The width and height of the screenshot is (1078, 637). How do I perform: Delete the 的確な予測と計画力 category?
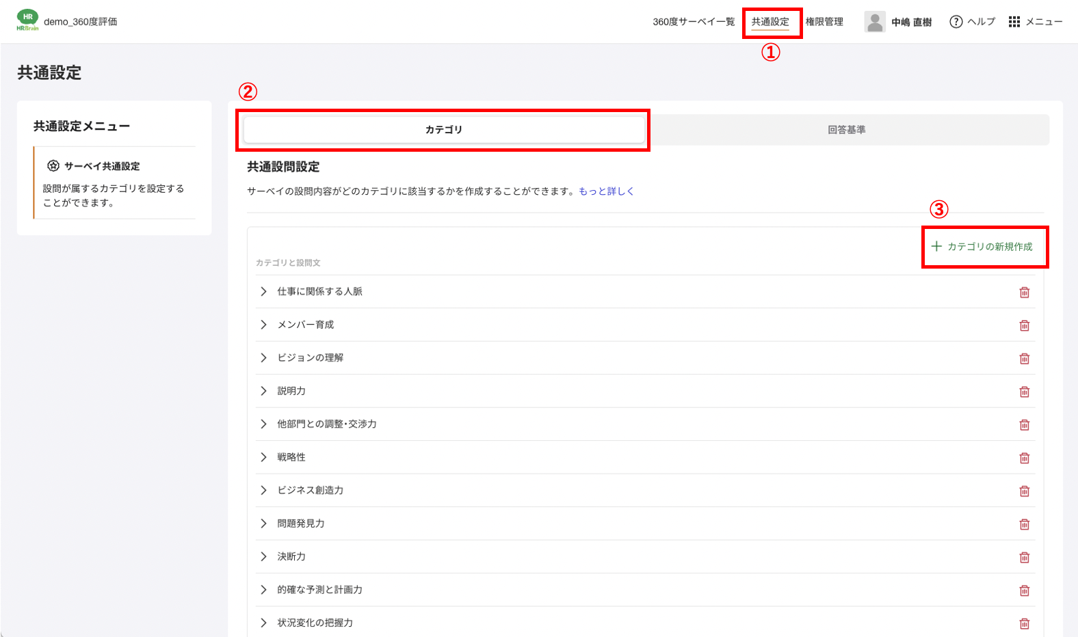tap(1025, 591)
